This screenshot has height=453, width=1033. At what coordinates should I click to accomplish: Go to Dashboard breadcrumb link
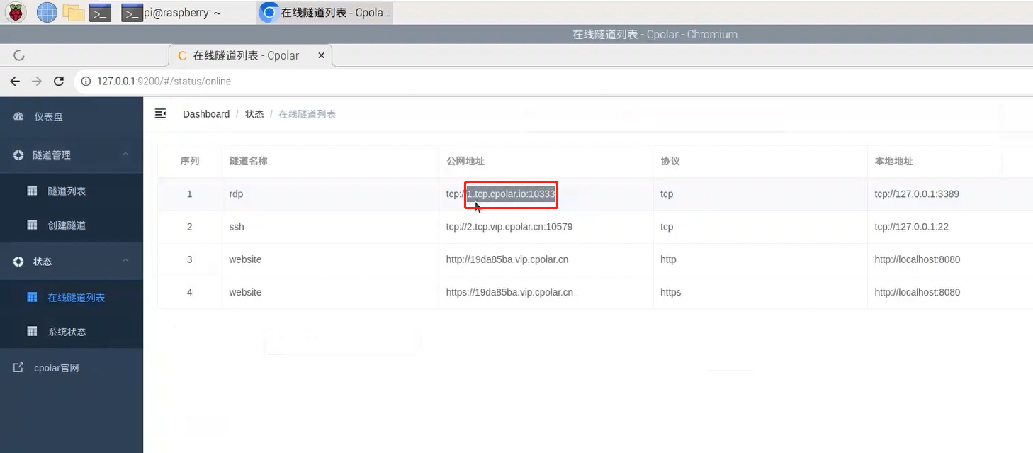tap(206, 114)
